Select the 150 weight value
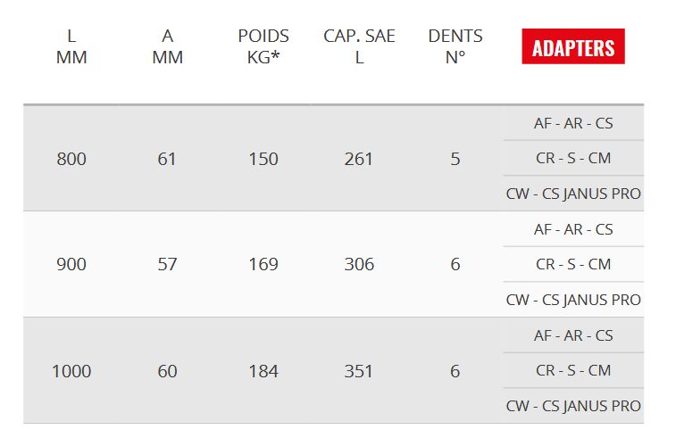 [263, 159]
